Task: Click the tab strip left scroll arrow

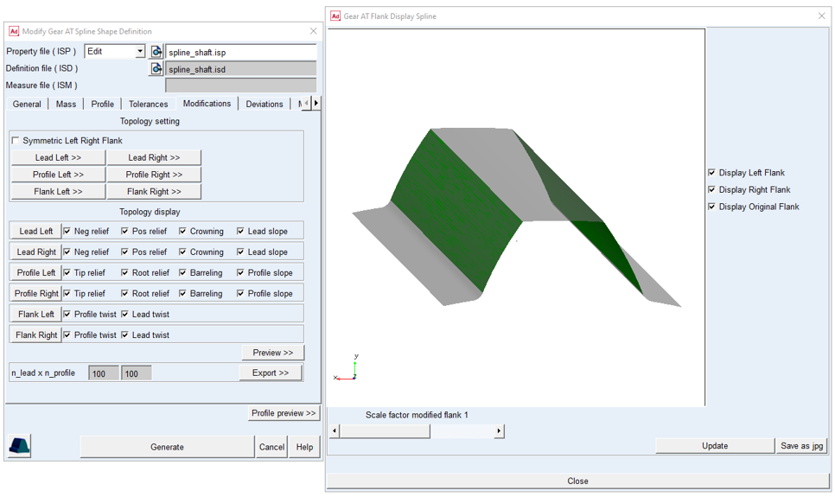Action: click(306, 103)
